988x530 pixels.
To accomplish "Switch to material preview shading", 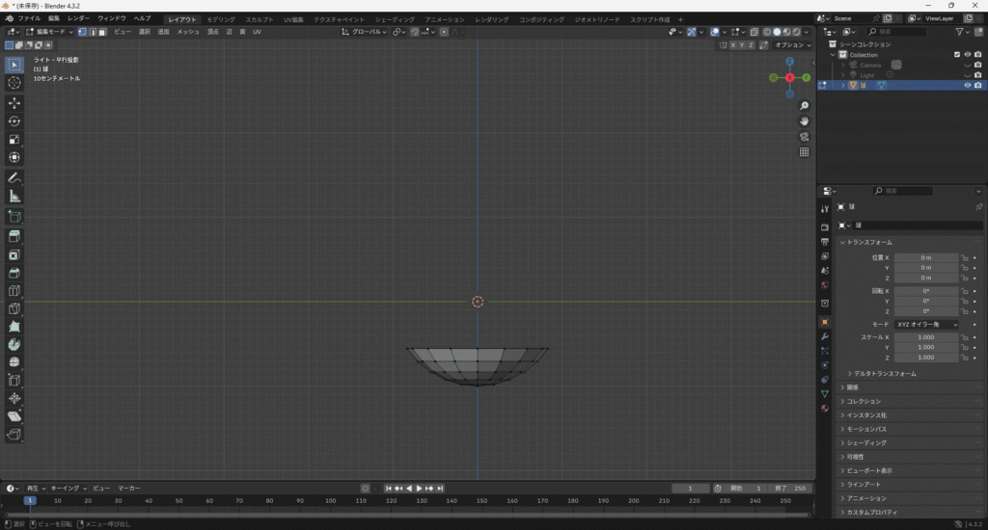I will pyautogui.click(x=787, y=32).
